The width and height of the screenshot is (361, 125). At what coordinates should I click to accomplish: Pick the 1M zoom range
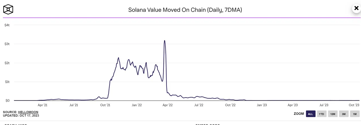click(x=355, y=114)
